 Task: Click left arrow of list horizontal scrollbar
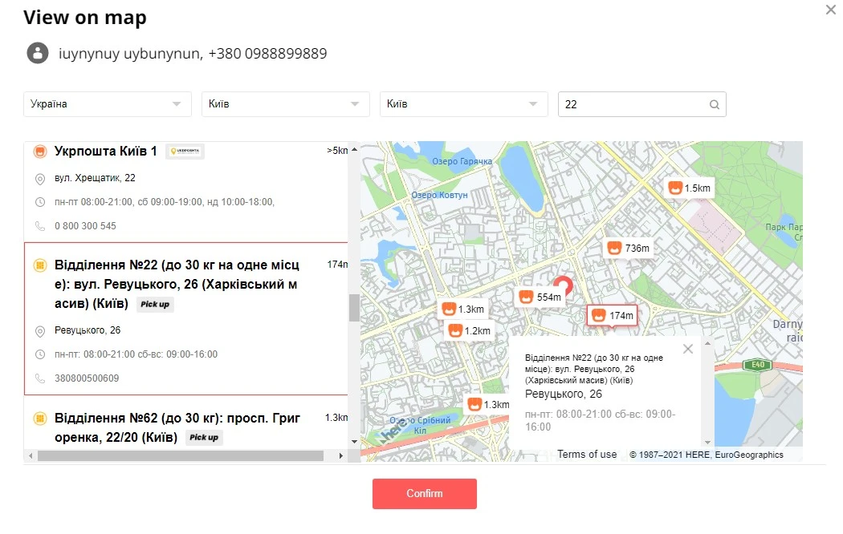coord(31,455)
